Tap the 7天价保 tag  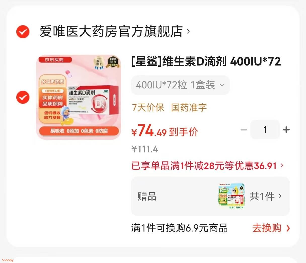coord(148,108)
